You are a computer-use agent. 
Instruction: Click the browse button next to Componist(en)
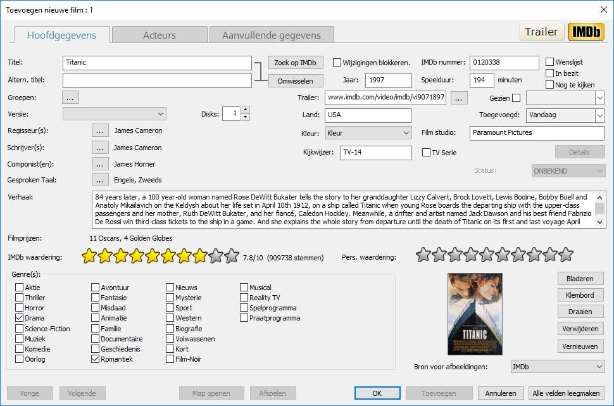[x=100, y=164]
